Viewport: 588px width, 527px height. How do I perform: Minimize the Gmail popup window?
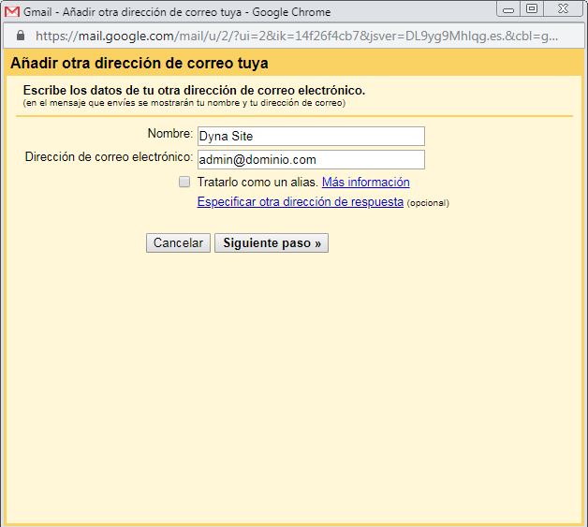(x=508, y=8)
